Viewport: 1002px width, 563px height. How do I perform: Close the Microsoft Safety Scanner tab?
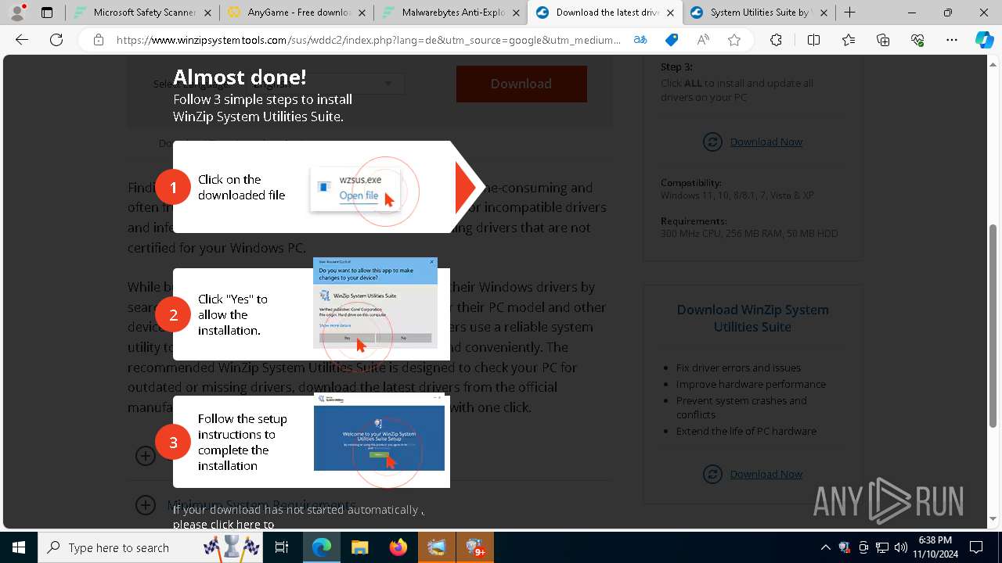(207, 13)
